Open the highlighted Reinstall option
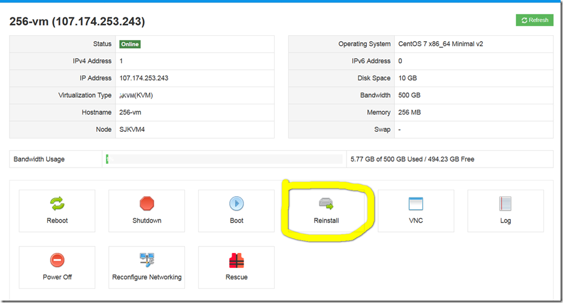563x303 pixels. click(326, 205)
